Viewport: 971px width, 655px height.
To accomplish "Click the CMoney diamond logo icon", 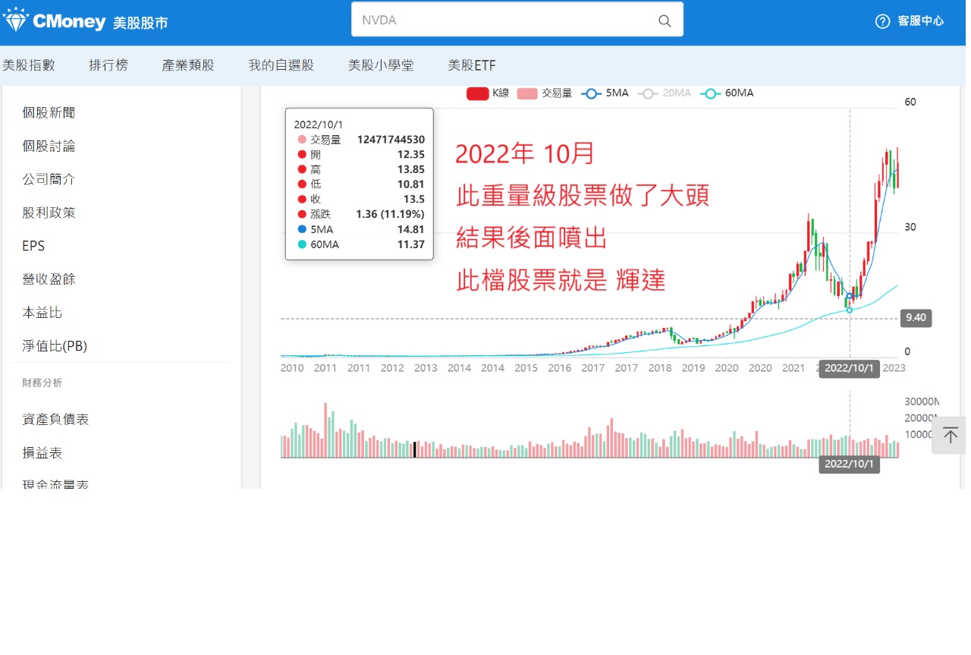I will 15,19.
